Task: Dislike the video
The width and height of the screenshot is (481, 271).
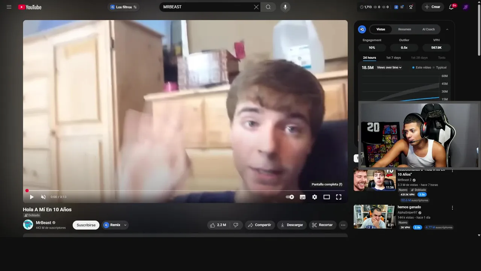Action: click(236, 225)
